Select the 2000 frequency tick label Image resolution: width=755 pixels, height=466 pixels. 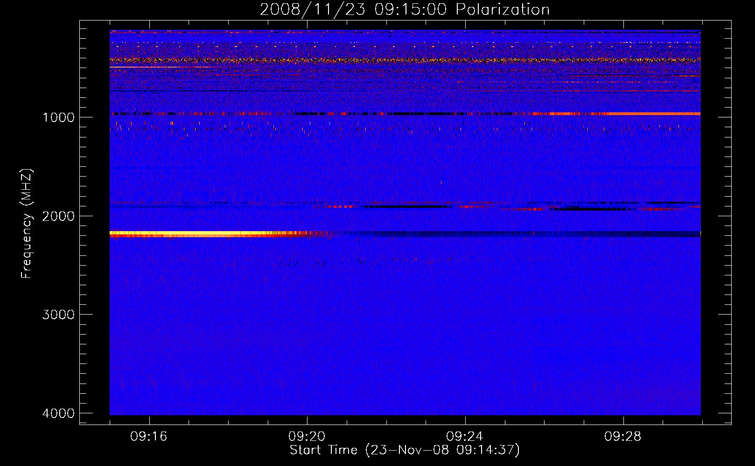click(x=58, y=216)
